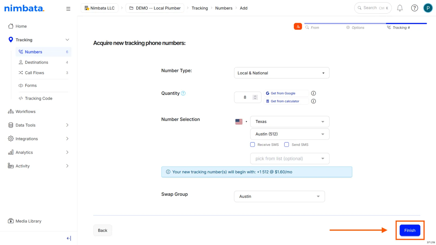Open the pick from list dropdown
This screenshot has height=245, width=436.
pos(290,159)
